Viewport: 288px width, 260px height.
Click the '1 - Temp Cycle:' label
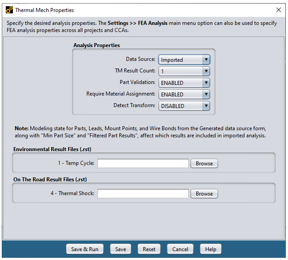coord(76,163)
